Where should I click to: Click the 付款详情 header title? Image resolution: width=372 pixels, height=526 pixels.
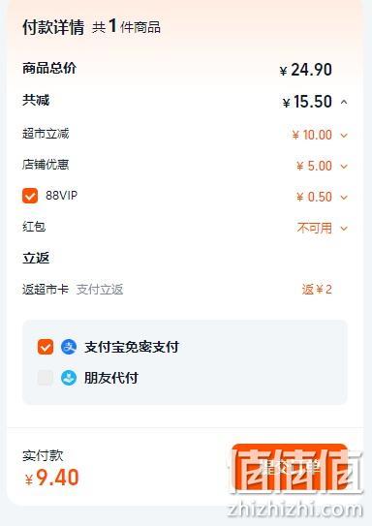(53, 27)
